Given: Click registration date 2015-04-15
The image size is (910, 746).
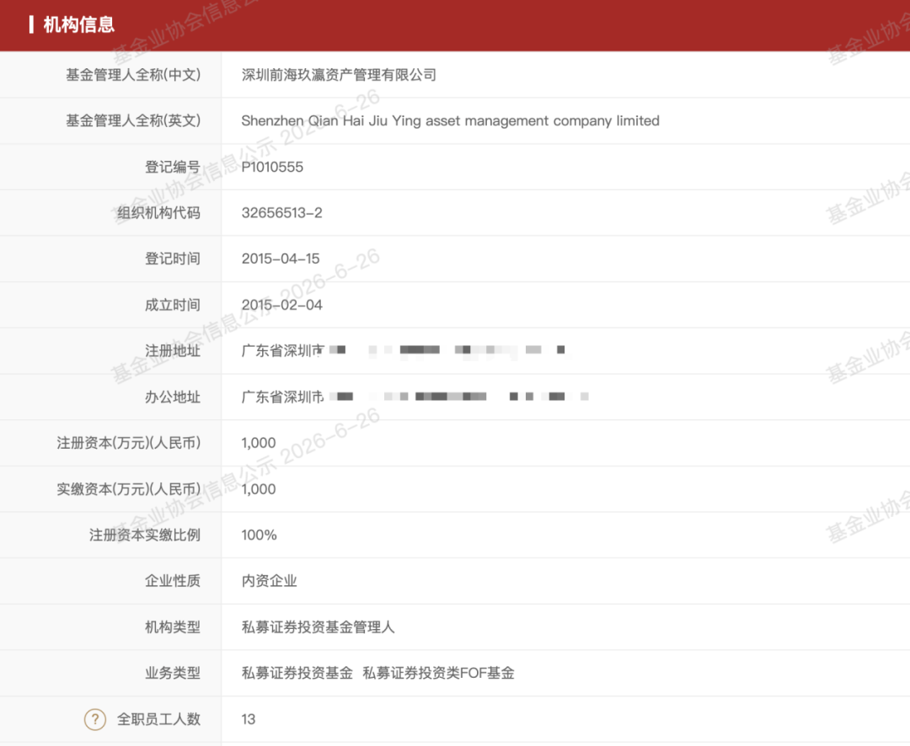Looking at the screenshot, I should coord(281,258).
